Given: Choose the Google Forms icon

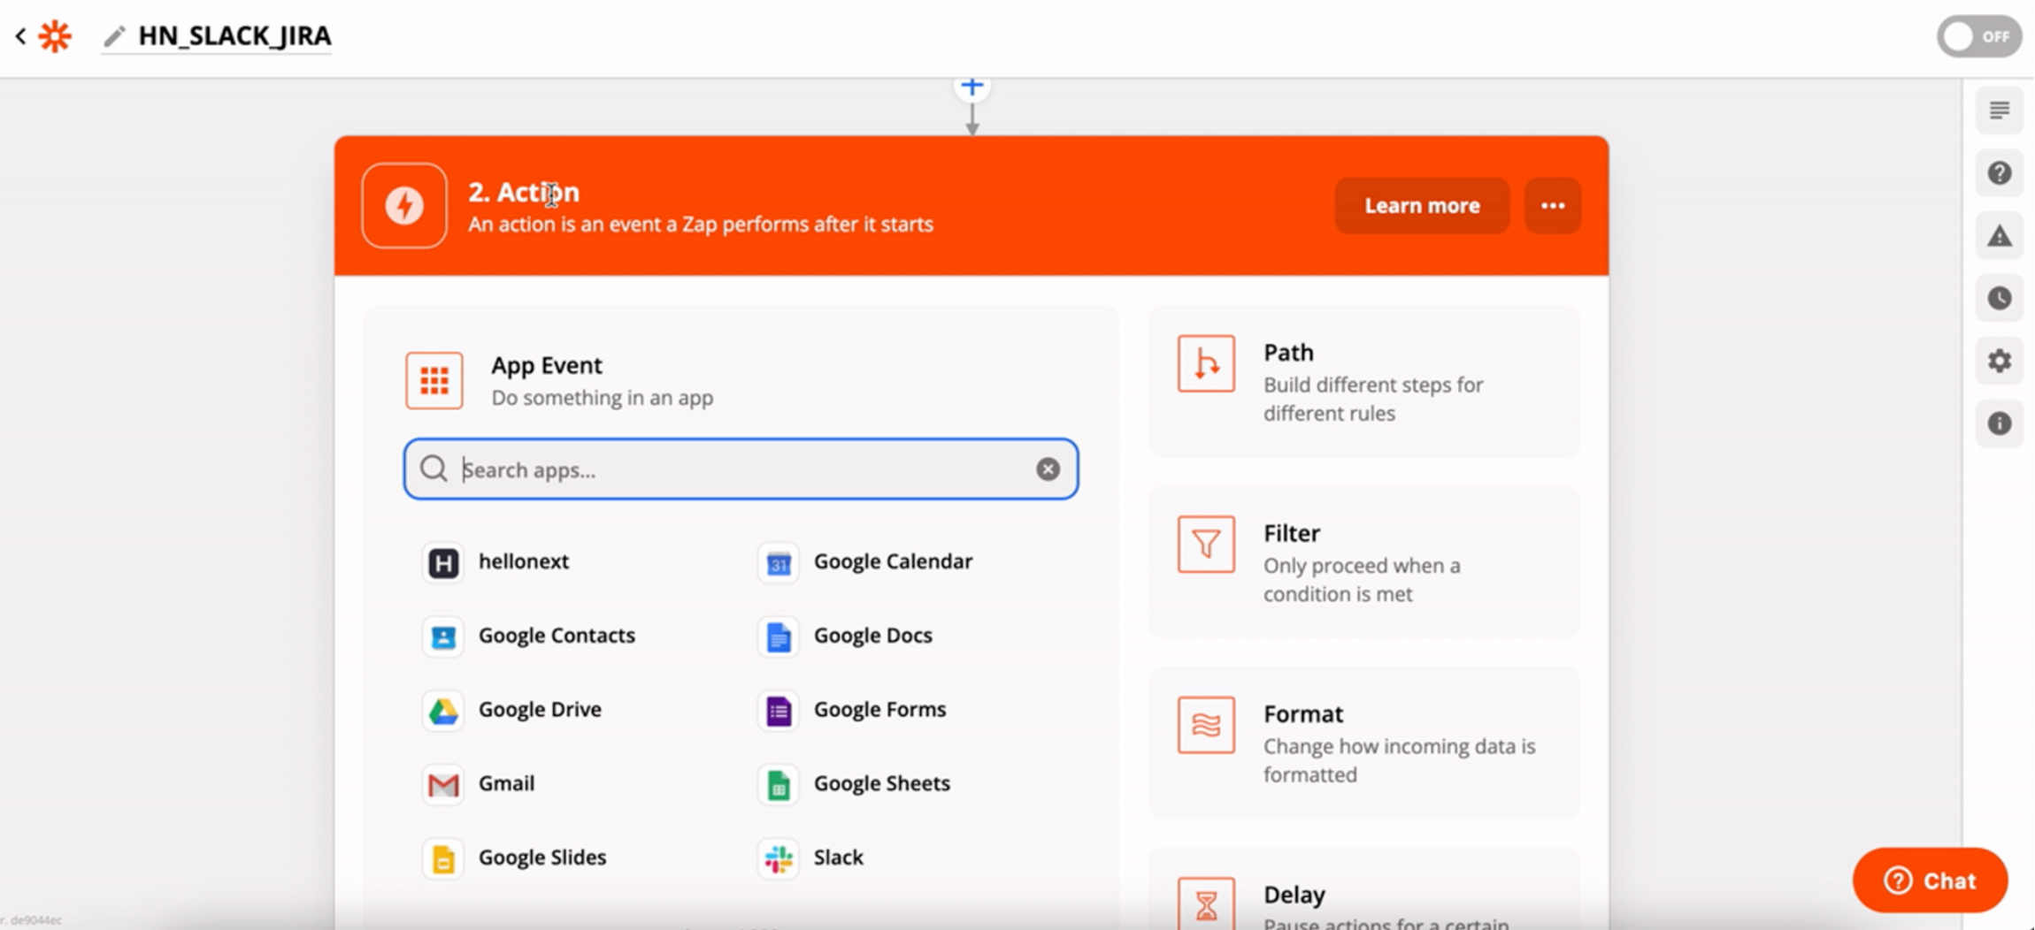Looking at the screenshot, I should click(x=779, y=712).
